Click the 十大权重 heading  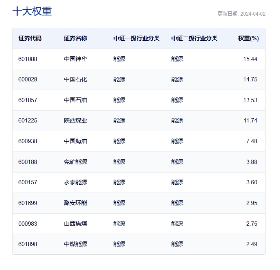click(32, 11)
